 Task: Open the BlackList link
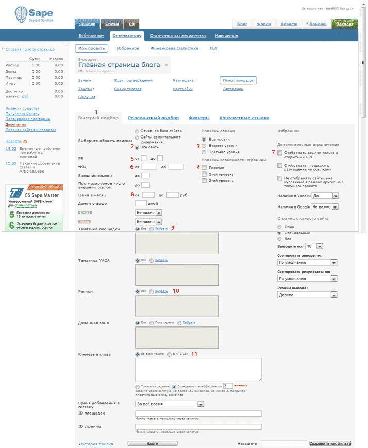tap(87, 97)
